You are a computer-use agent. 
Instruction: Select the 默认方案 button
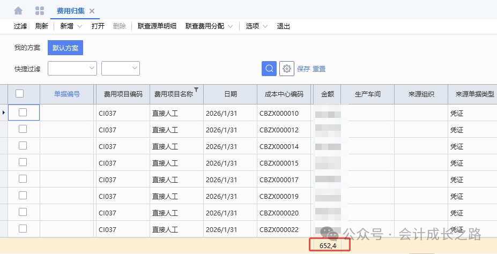click(x=65, y=48)
